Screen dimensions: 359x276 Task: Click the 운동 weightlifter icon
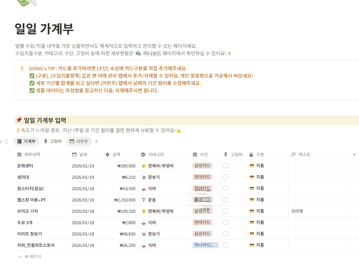(x=144, y=200)
